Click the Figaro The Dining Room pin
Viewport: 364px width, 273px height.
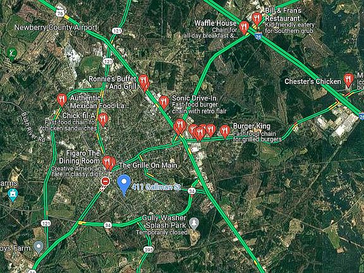[107, 162]
